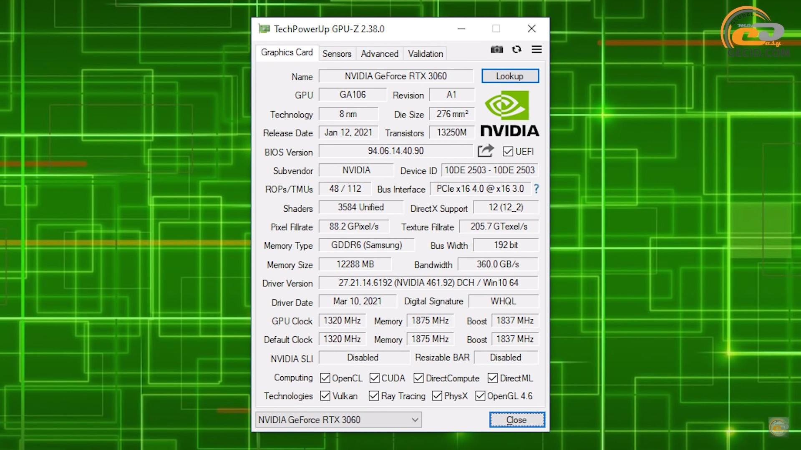Click the Subvendor field NVIDIA

coord(356,170)
